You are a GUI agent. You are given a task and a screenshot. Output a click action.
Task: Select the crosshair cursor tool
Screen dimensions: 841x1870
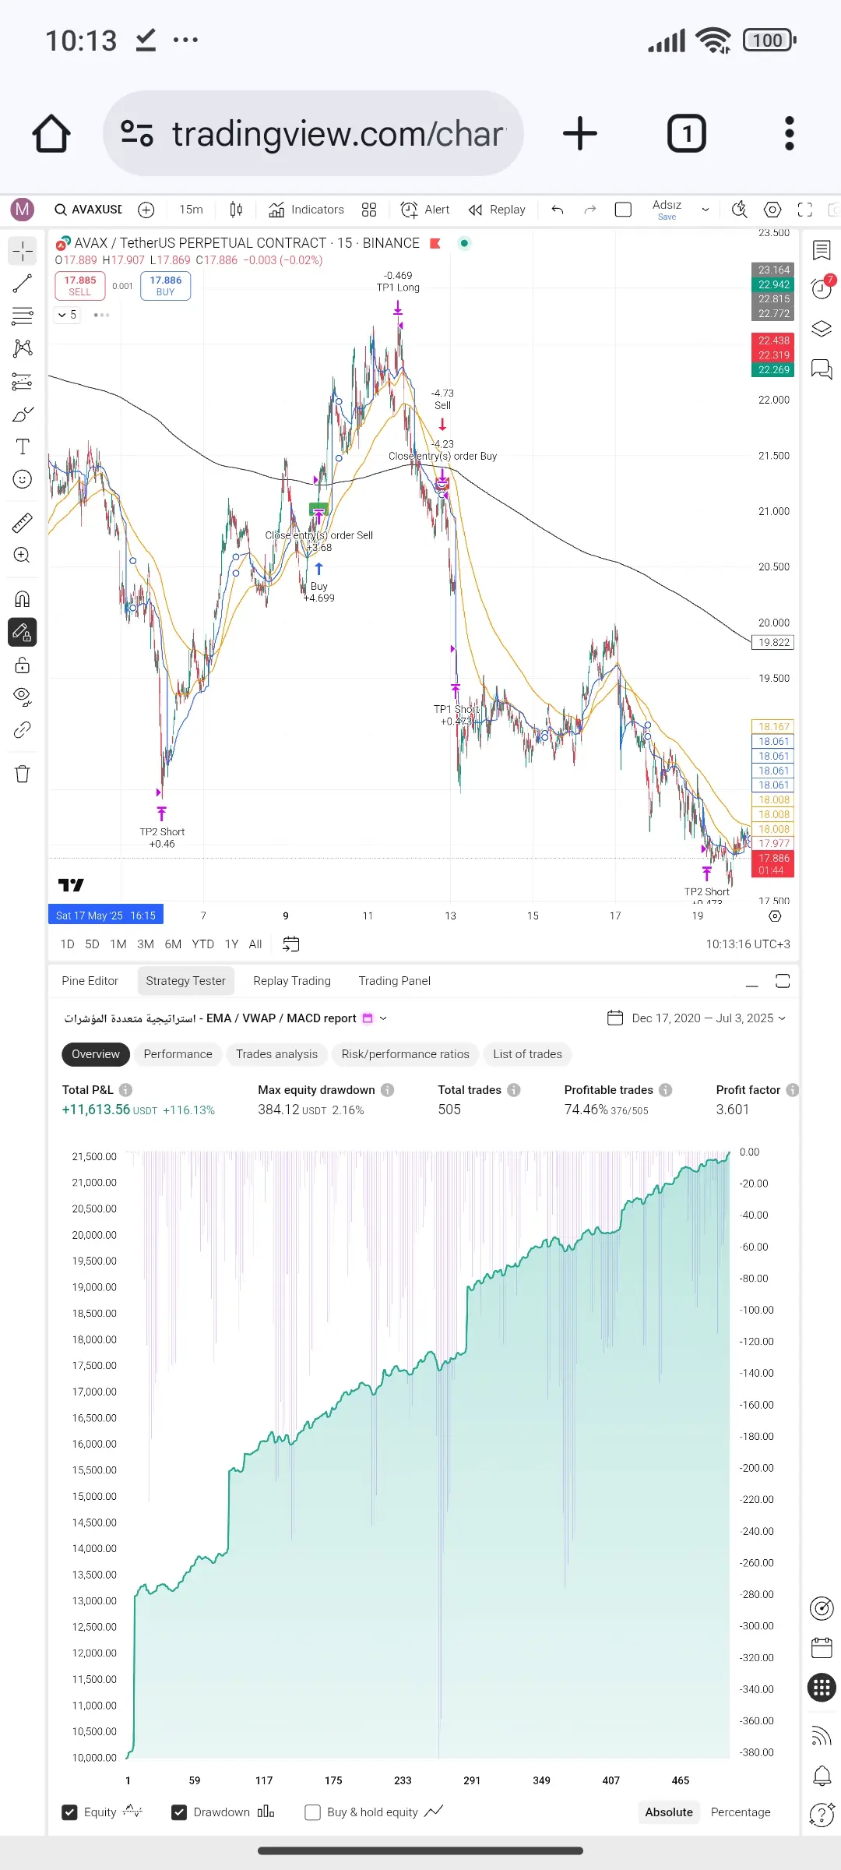(x=23, y=251)
